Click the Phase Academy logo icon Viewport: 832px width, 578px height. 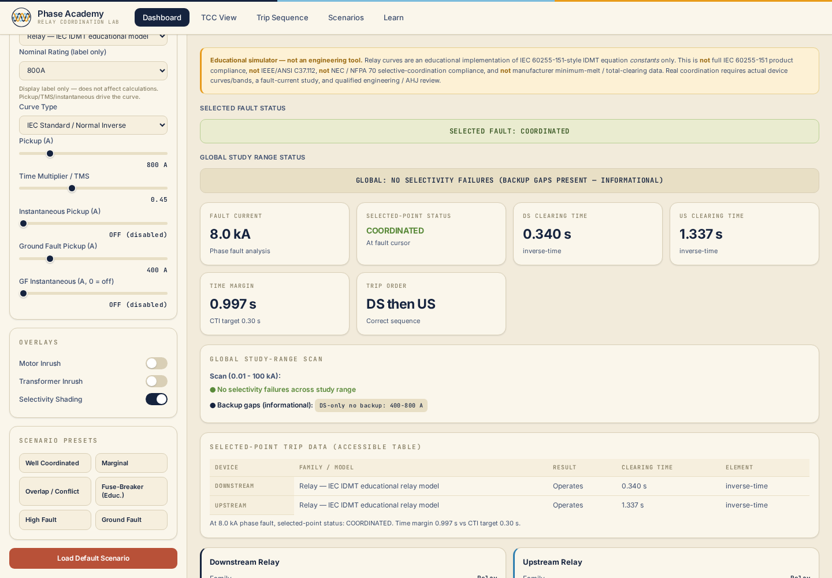pos(21,17)
